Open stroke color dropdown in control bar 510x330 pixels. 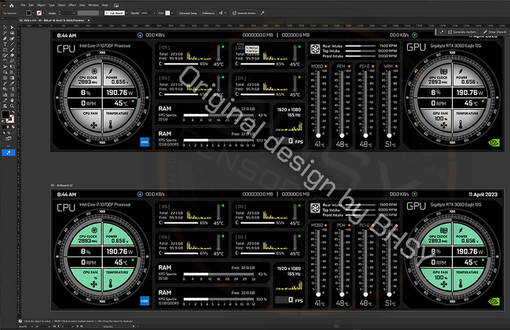(x=44, y=13)
